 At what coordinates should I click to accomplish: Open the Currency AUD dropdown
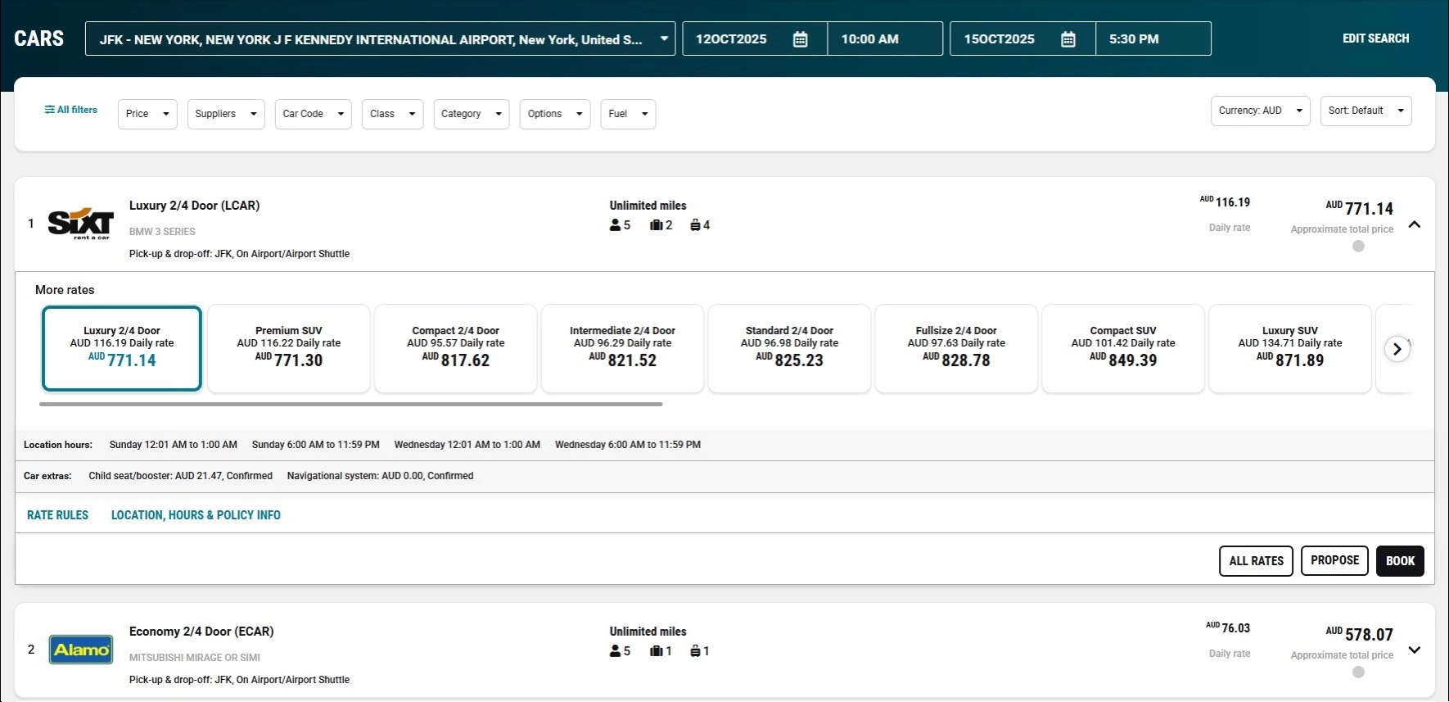1260,111
